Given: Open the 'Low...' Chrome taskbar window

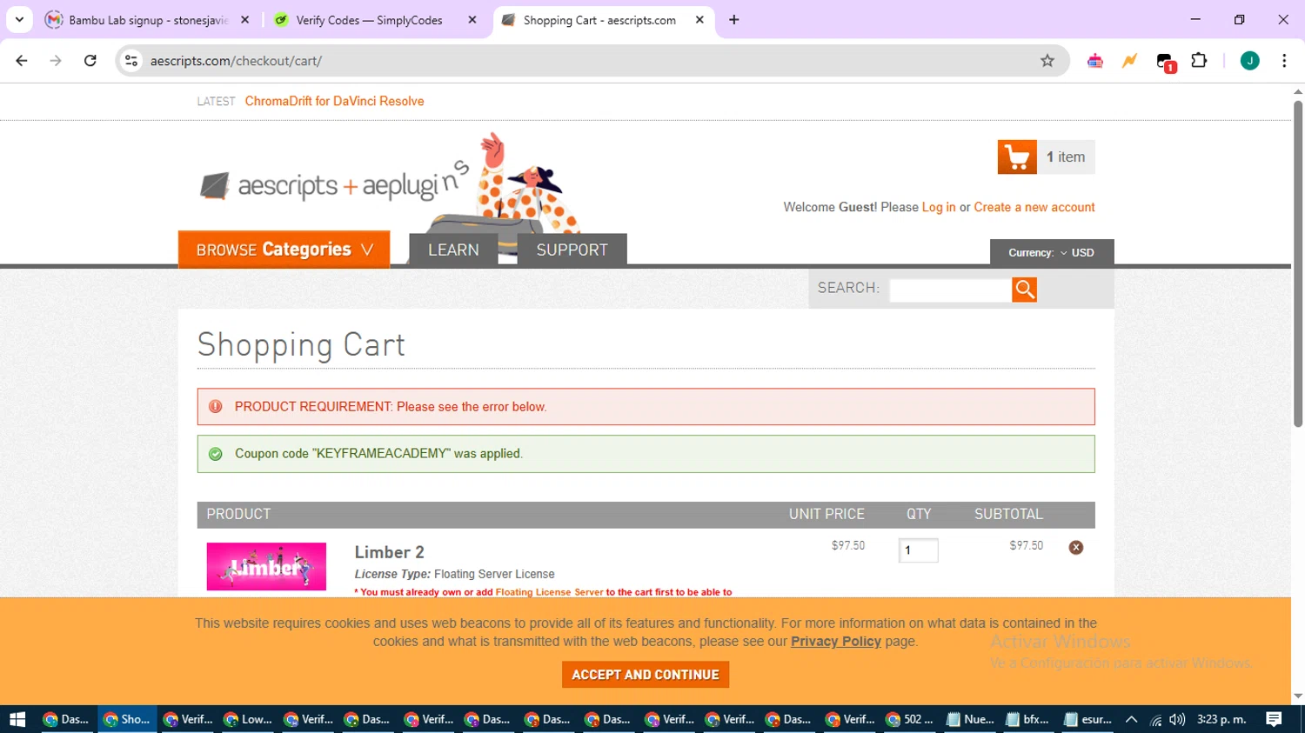Looking at the screenshot, I should 247,719.
